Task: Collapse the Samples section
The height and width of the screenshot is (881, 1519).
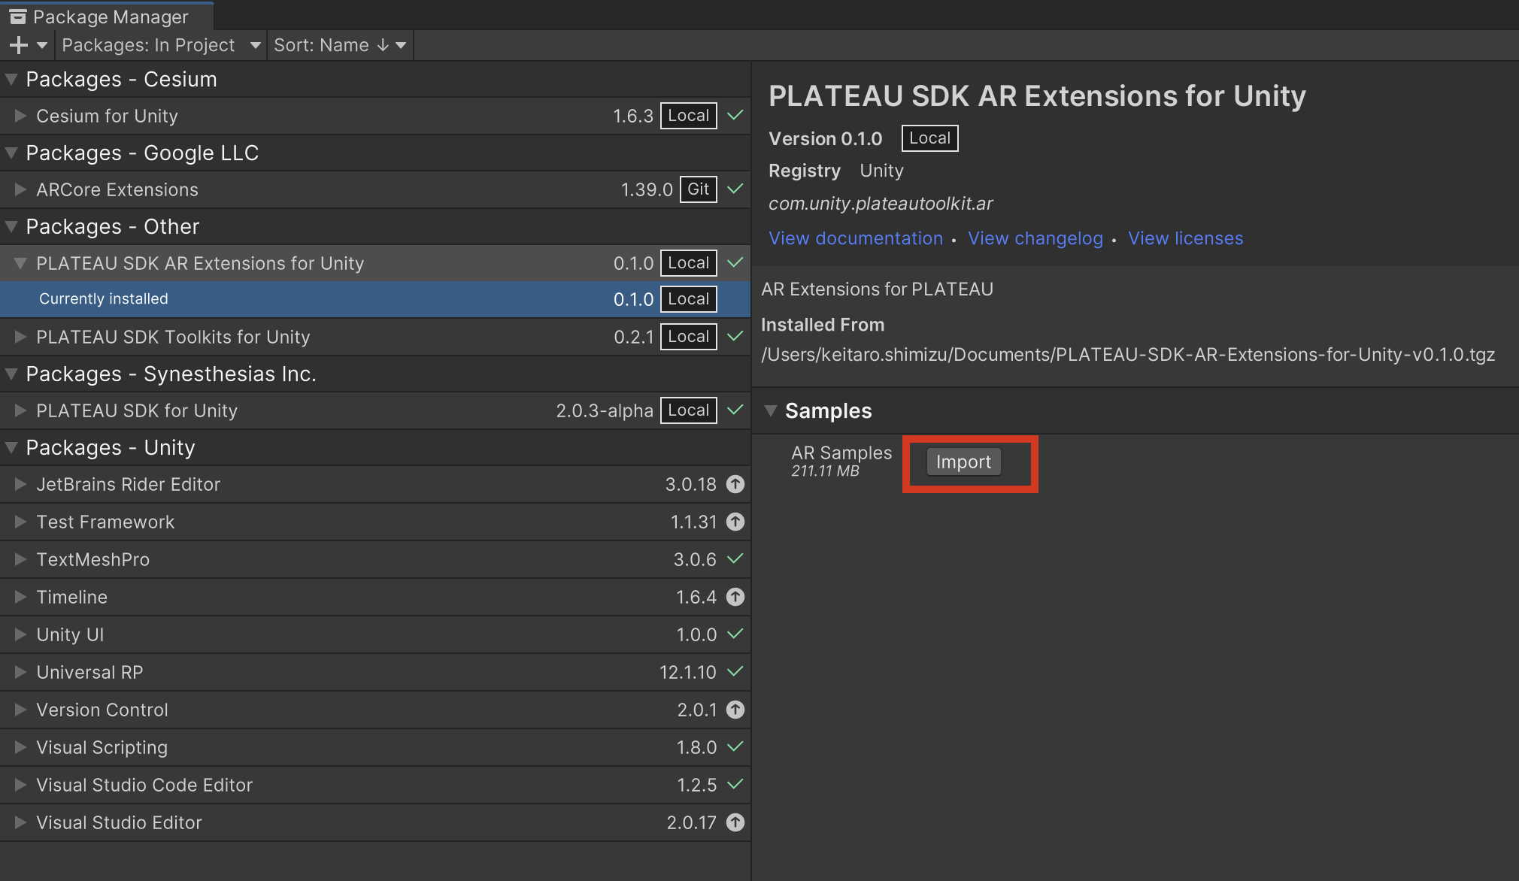Action: (771, 410)
